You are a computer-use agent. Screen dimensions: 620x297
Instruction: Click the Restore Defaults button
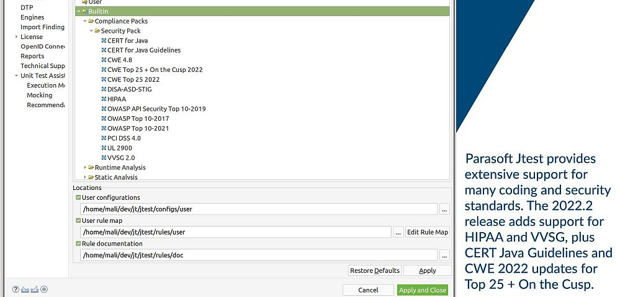[x=375, y=270]
